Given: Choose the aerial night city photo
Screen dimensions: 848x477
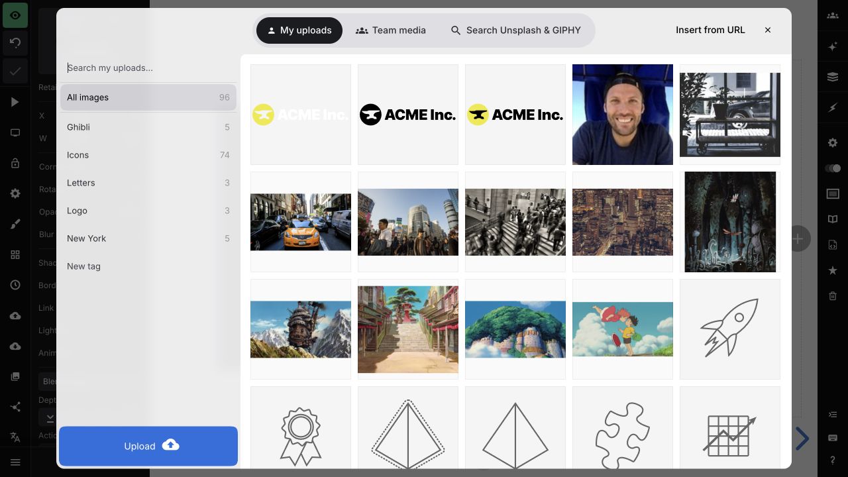Looking at the screenshot, I should pyautogui.click(x=623, y=222).
